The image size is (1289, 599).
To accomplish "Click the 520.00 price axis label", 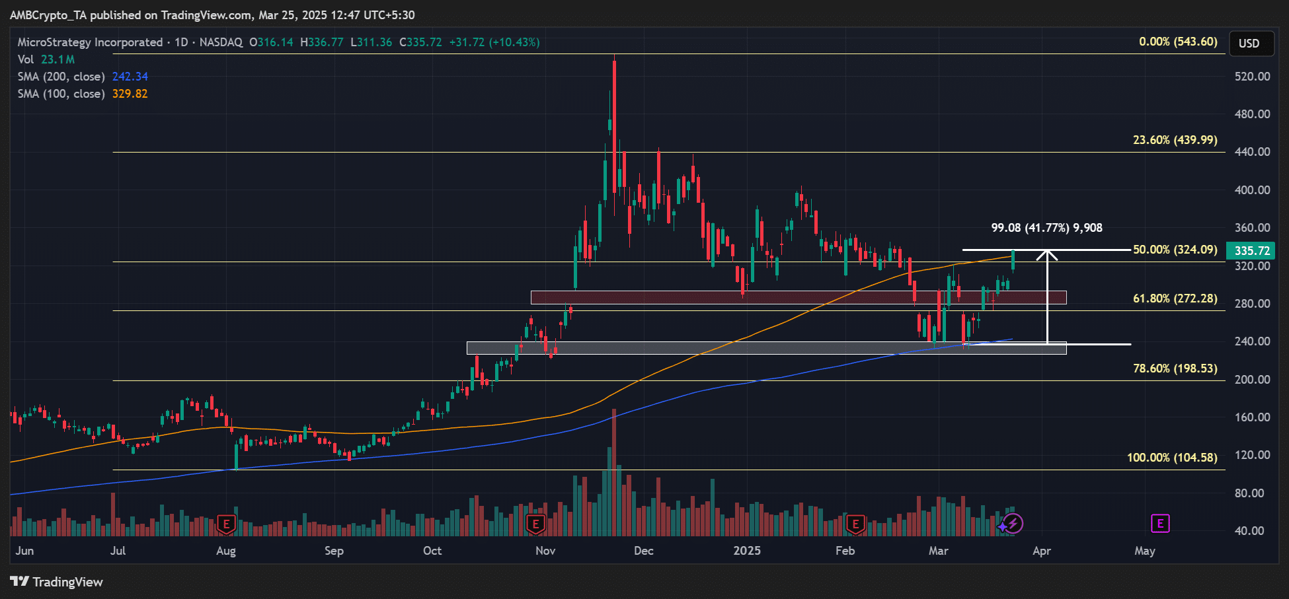I will pyautogui.click(x=1252, y=77).
